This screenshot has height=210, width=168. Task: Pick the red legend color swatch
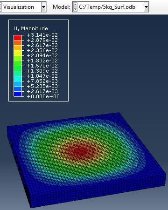click(x=18, y=38)
